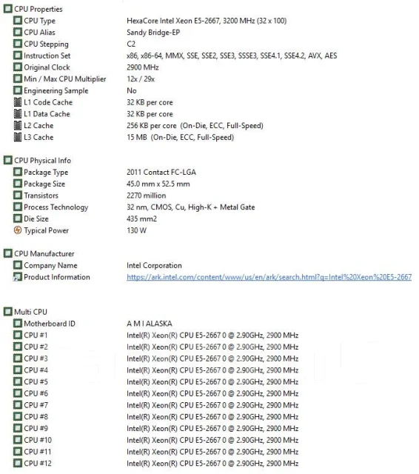Click the CPU #8 Xeon description
419x474 pixels.
[212, 416]
